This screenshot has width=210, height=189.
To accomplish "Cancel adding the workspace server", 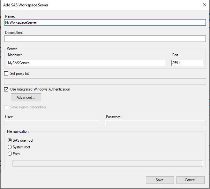I will coord(190,180).
